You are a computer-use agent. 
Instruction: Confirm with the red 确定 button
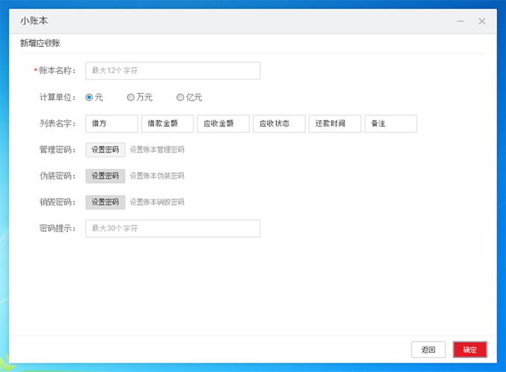[470, 350]
